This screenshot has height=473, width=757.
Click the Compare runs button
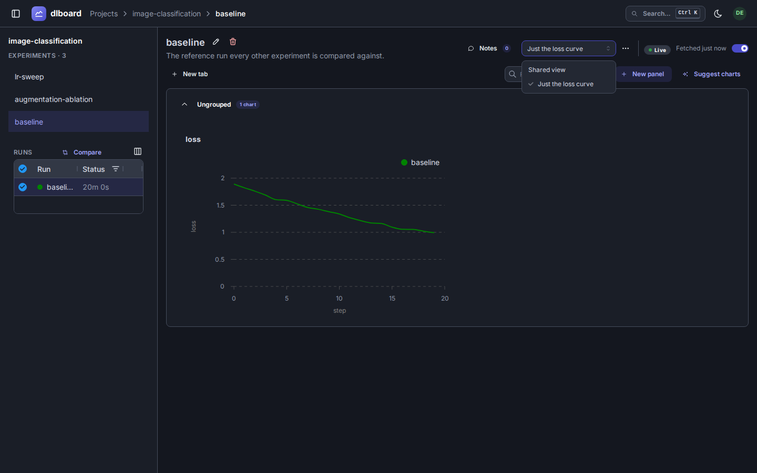[x=82, y=152]
